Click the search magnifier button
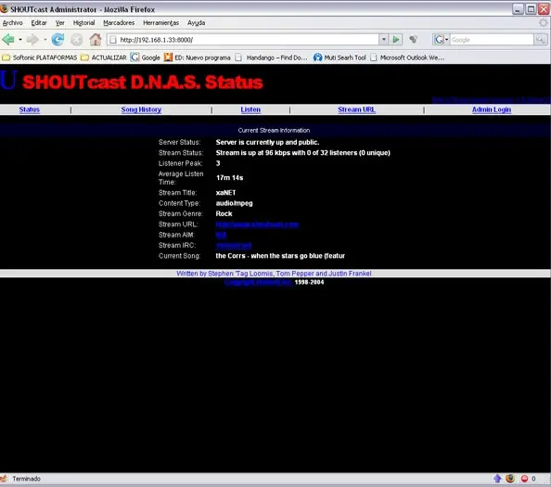 coord(540,40)
